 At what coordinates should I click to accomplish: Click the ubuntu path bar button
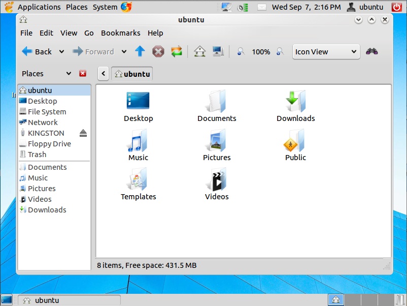132,74
